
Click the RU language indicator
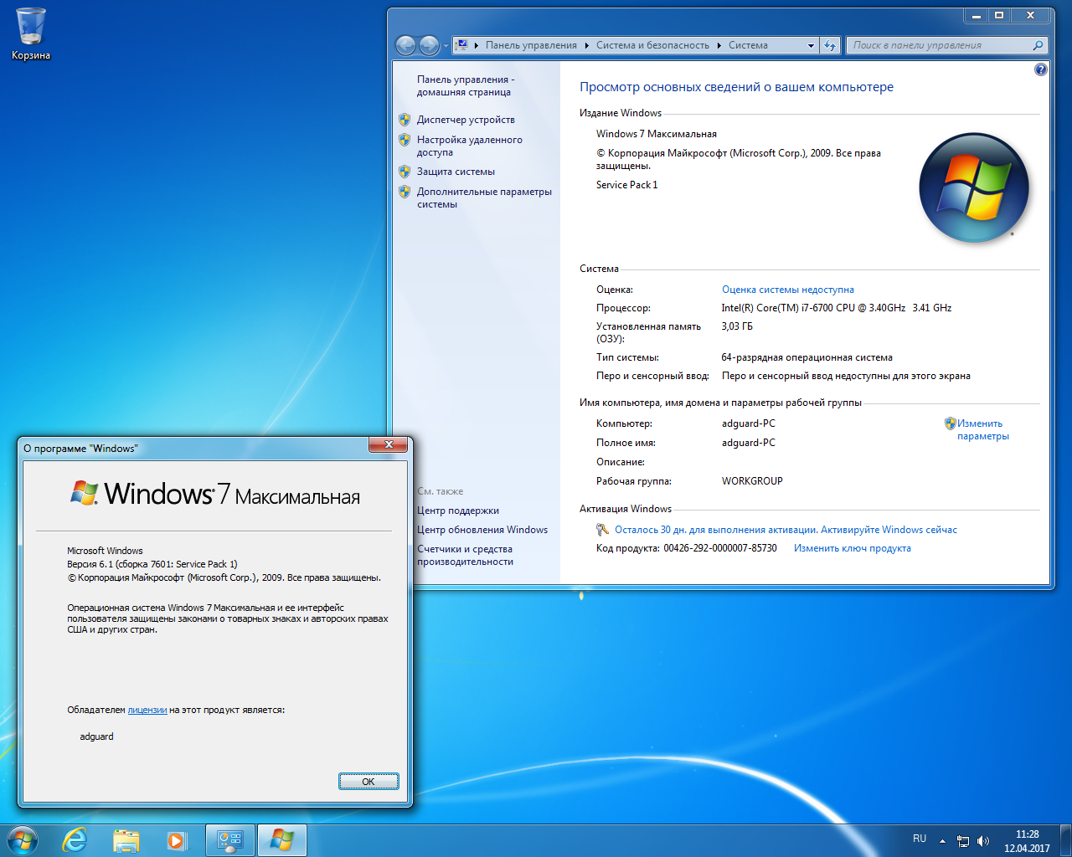pyautogui.click(x=920, y=839)
